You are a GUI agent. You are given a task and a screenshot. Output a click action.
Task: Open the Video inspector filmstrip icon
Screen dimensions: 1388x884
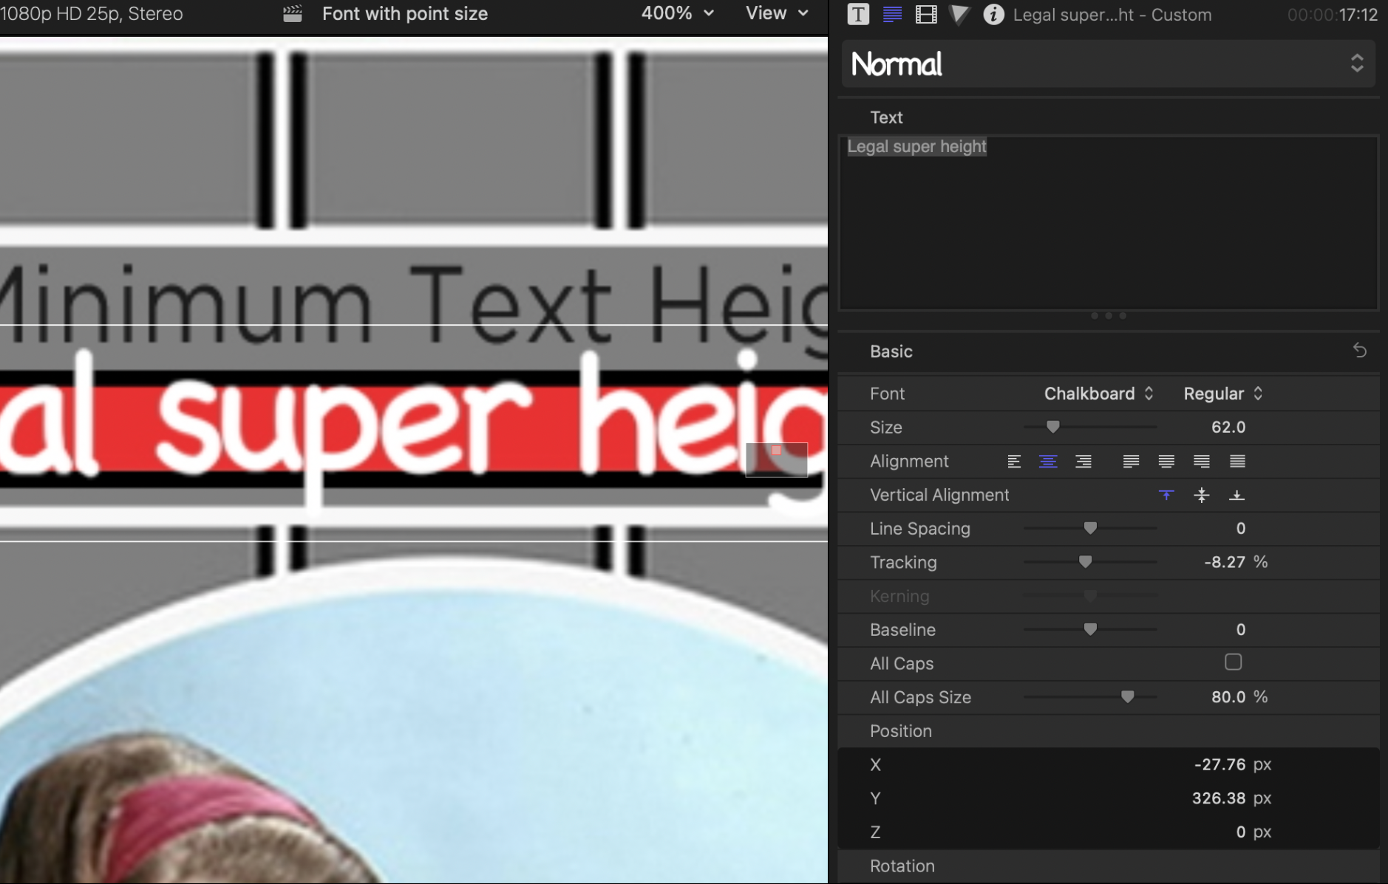(926, 14)
